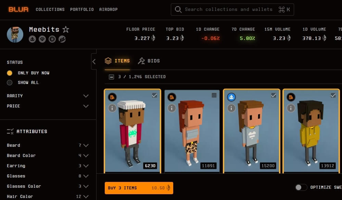Click the 7D Change value 5.80%

click(247, 38)
